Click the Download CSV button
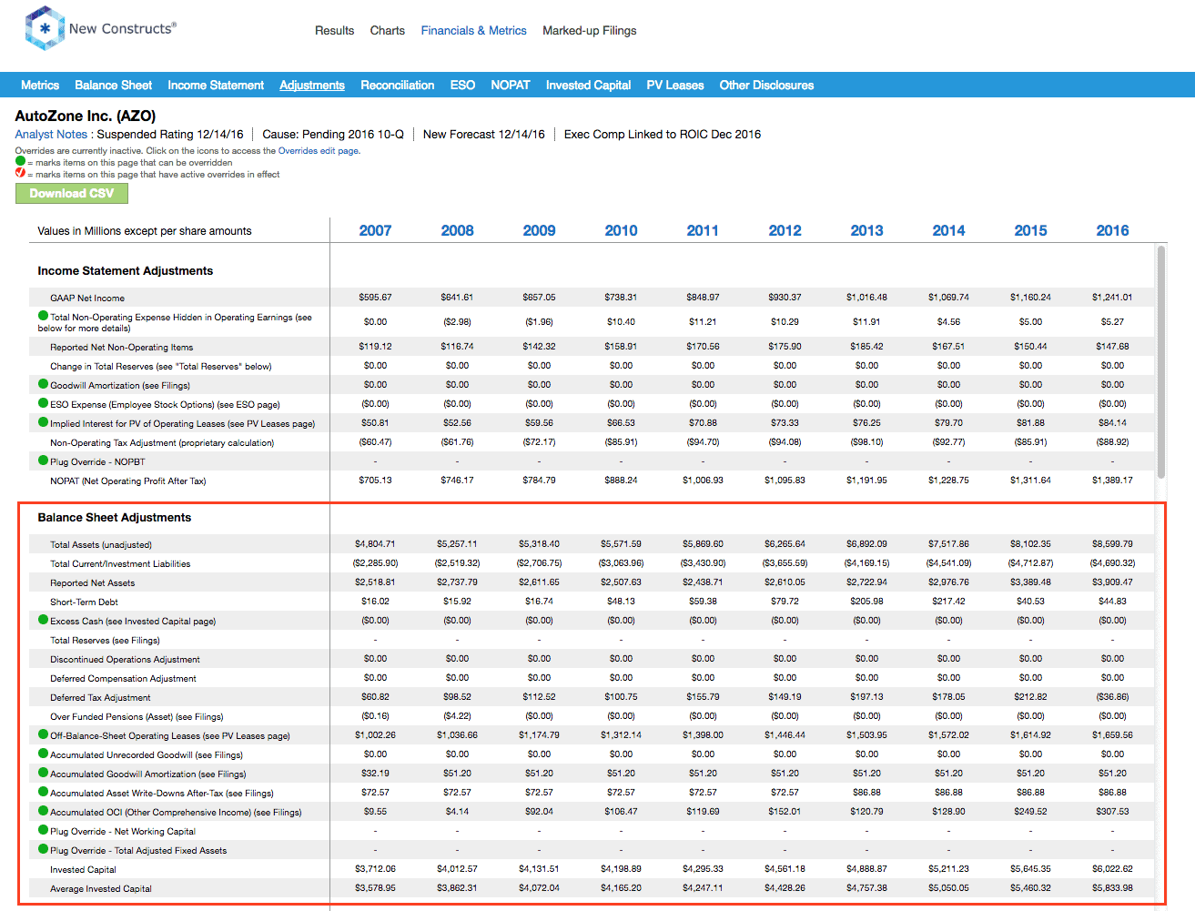Viewport: 1195px width, 911px height. click(x=72, y=193)
